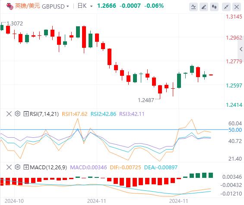Click the 1.3145 price axis label
Screen dimensions: 244x205
click(234, 17)
